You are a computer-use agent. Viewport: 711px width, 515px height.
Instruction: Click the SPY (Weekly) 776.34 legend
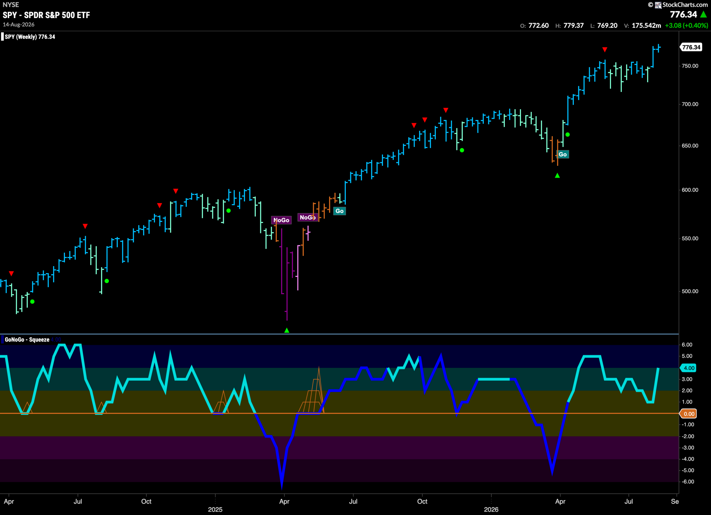[30, 37]
